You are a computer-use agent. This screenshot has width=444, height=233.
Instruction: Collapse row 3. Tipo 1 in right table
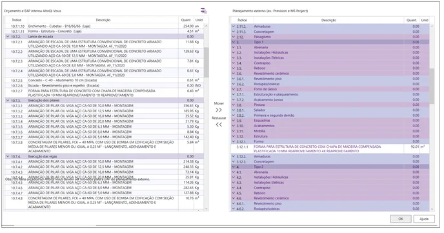click(x=234, y=42)
